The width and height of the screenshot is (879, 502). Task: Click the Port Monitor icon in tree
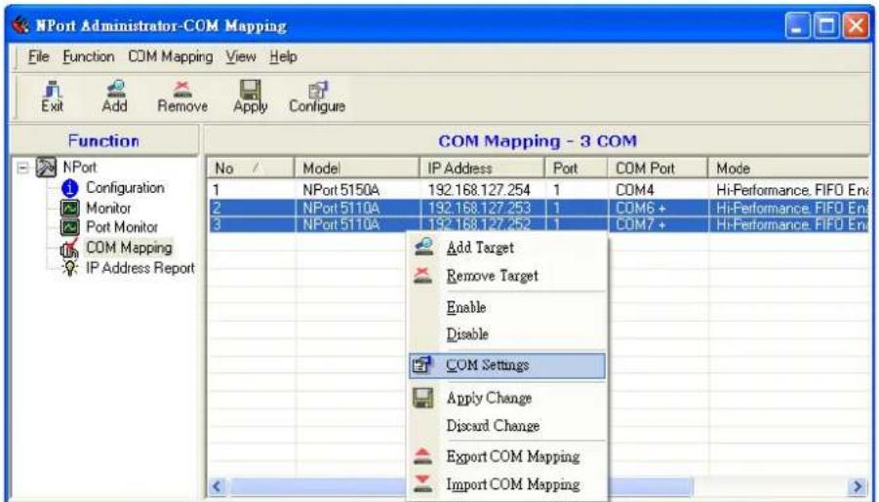pyautogui.click(x=69, y=227)
